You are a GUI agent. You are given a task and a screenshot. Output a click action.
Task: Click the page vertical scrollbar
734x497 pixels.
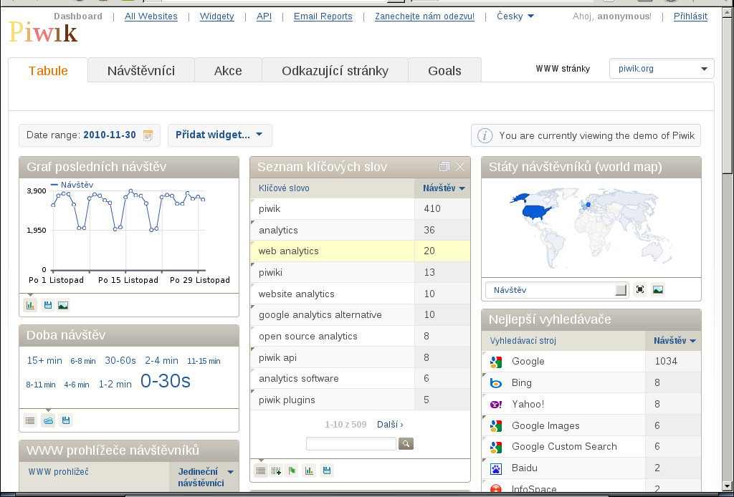point(728,248)
